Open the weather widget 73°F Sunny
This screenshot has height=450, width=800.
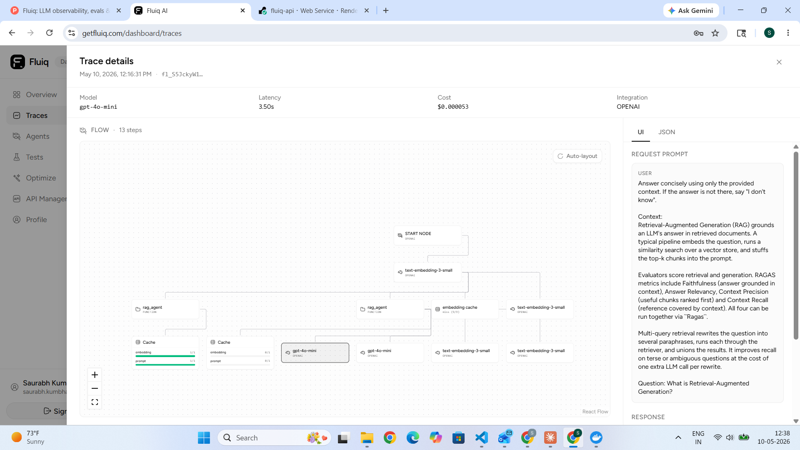point(28,437)
